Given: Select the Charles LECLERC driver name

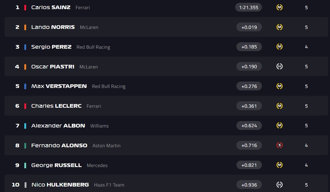Looking at the screenshot, I should tap(56, 106).
